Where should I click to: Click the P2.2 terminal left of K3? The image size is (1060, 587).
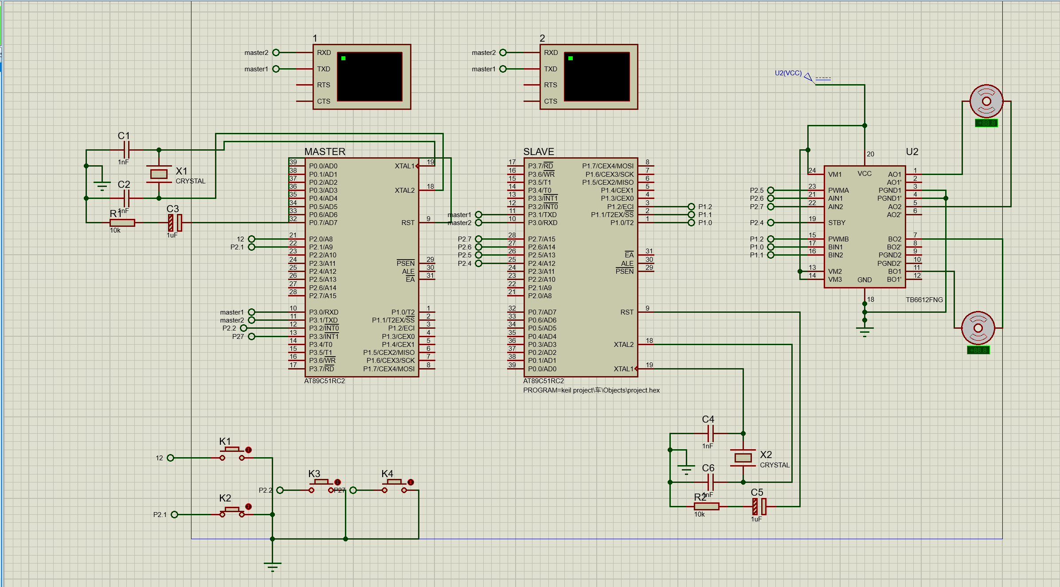coord(280,490)
